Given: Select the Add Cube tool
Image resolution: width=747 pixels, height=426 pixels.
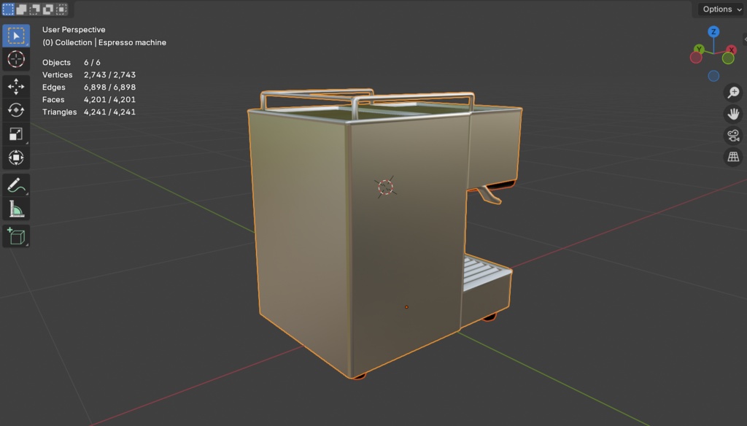Looking at the screenshot, I should (16, 237).
